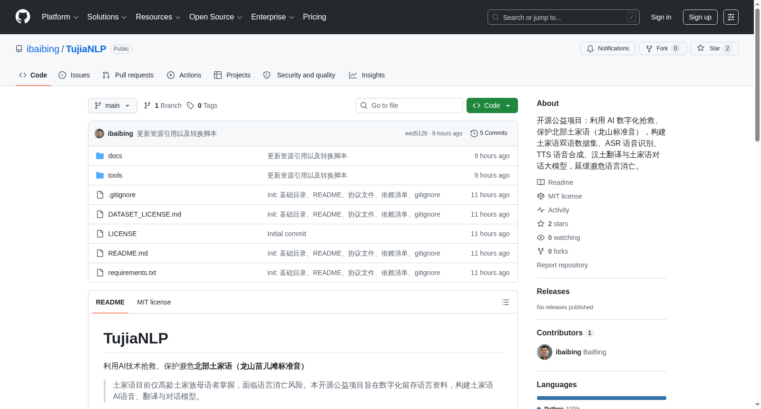Click the book icon beside Readme
The height and width of the screenshot is (409, 761).
[x=541, y=182]
